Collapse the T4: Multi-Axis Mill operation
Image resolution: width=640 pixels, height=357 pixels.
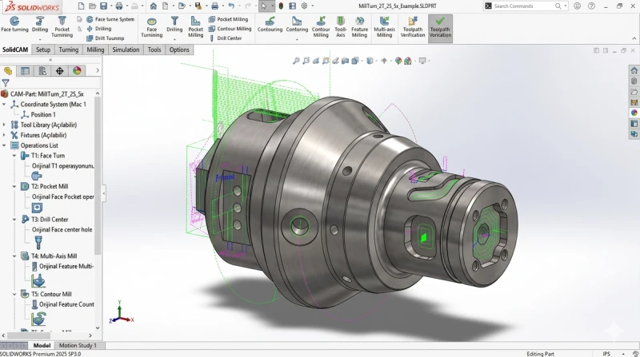coord(14,256)
